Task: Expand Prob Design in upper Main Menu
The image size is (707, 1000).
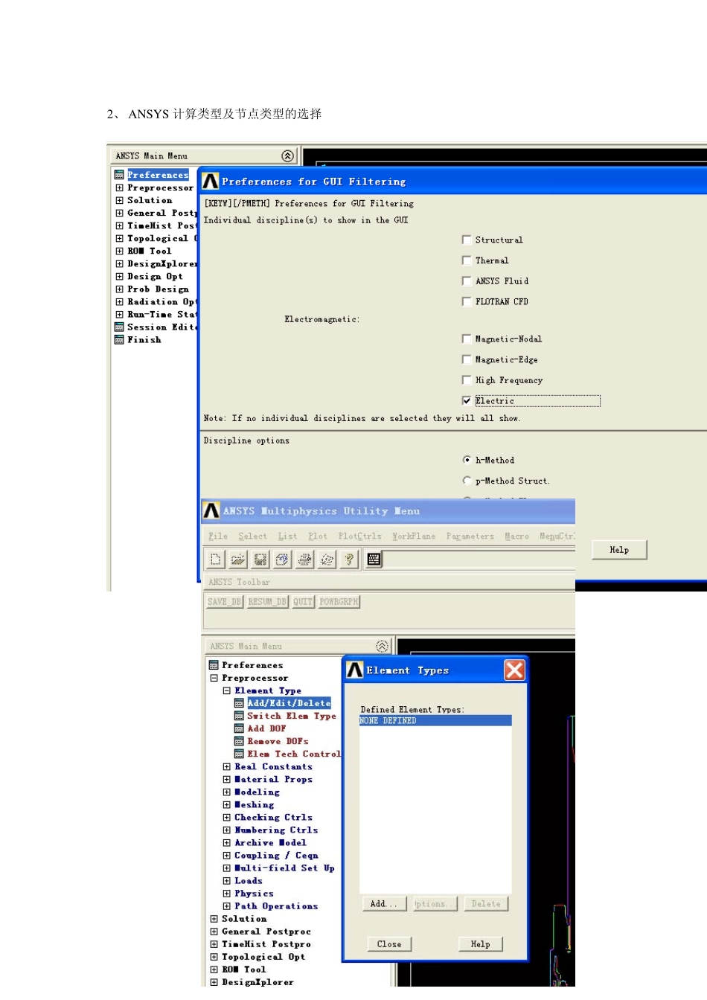Action: (119, 289)
